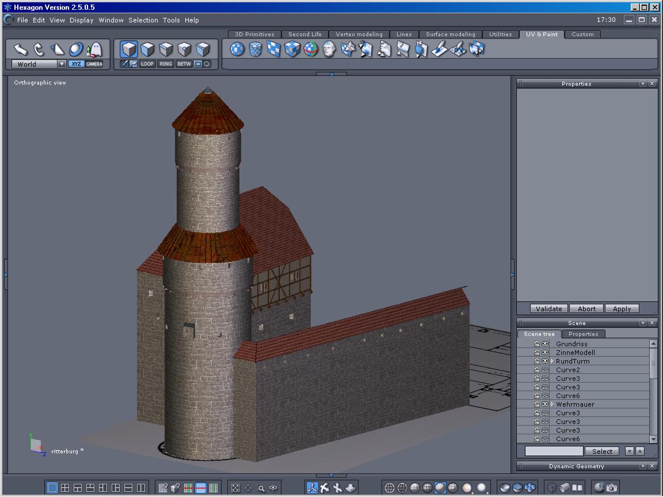The image size is (663, 497).
Task: Expand the Dynamic Geometry panel arrow
Action: tap(643, 467)
